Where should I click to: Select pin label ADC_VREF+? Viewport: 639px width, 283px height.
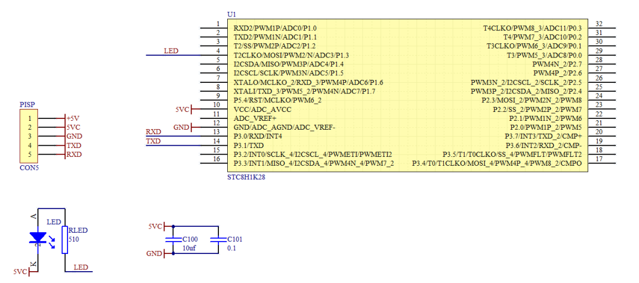tap(255, 118)
